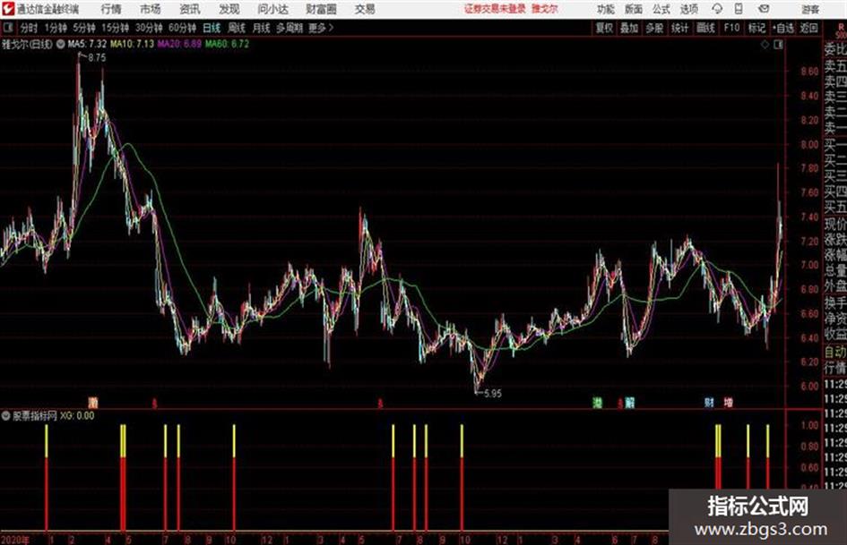Expand the 雅戈尔(日线) indicator dropdown arrow

pos(61,44)
